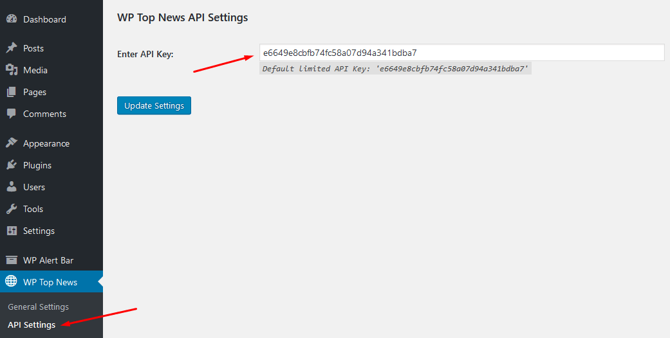
Task: Click the WP Top News globe icon
Action: click(12, 281)
